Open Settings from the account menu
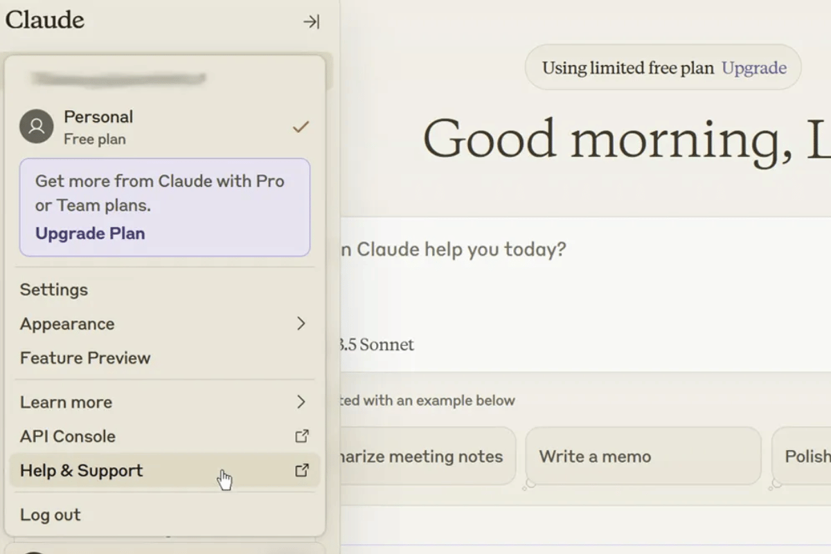The height and width of the screenshot is (554, 831). click(x=54, y=289)
